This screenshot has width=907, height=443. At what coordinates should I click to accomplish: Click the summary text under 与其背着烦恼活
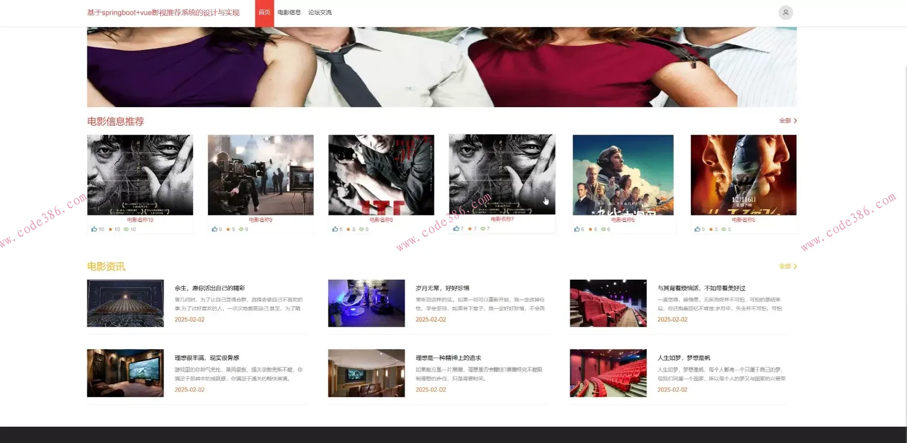pos(720,304)
